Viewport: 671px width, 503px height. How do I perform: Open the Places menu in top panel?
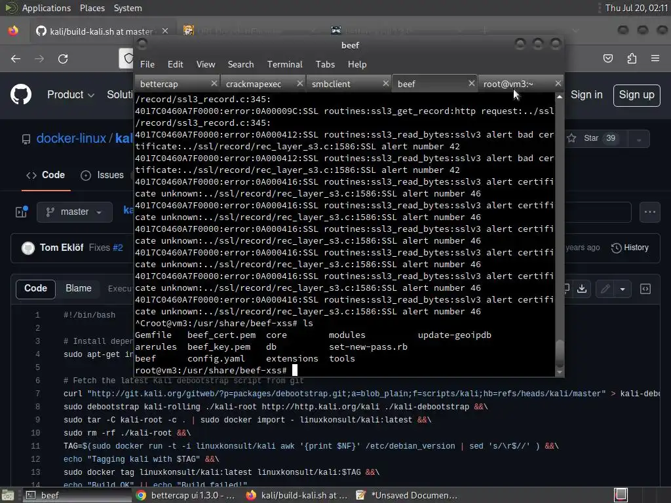(x=92, y=8)
